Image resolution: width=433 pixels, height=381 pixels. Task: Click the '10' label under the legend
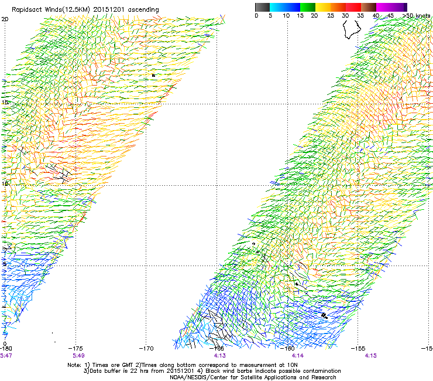(286, 16)
